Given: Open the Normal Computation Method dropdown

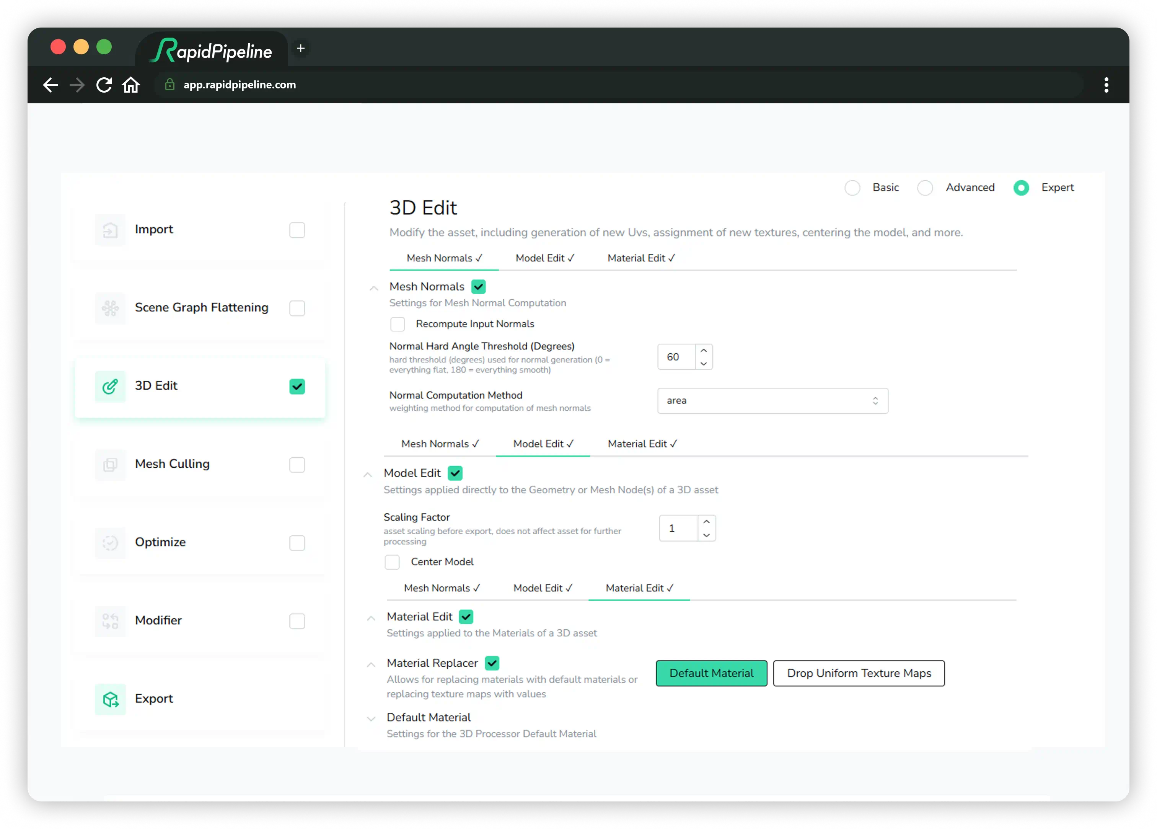Looking at the screenshot, I should (x=772, y=401).
